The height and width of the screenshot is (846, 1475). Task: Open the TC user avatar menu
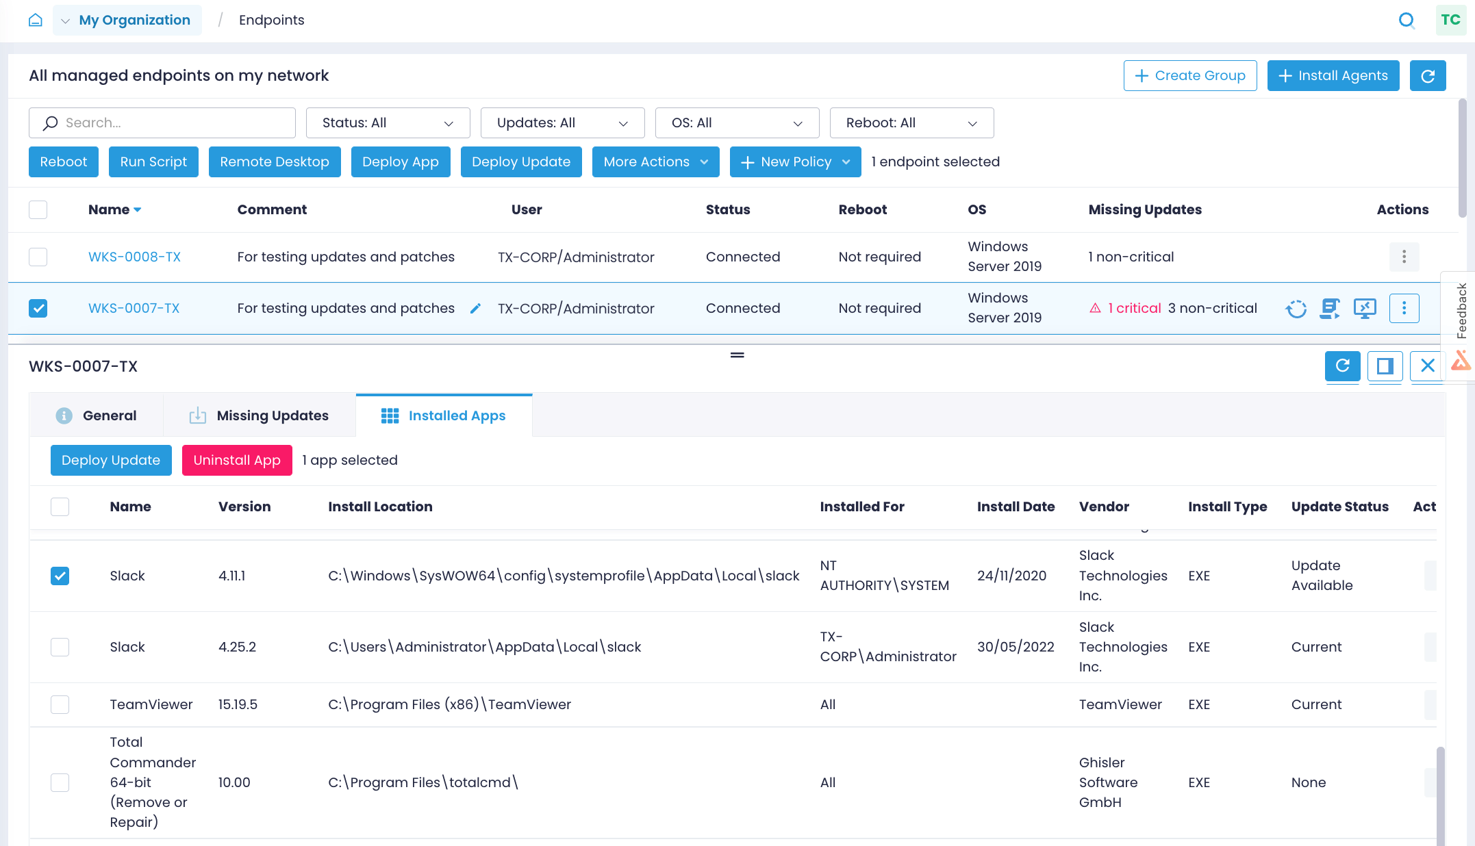point(1450,20)
